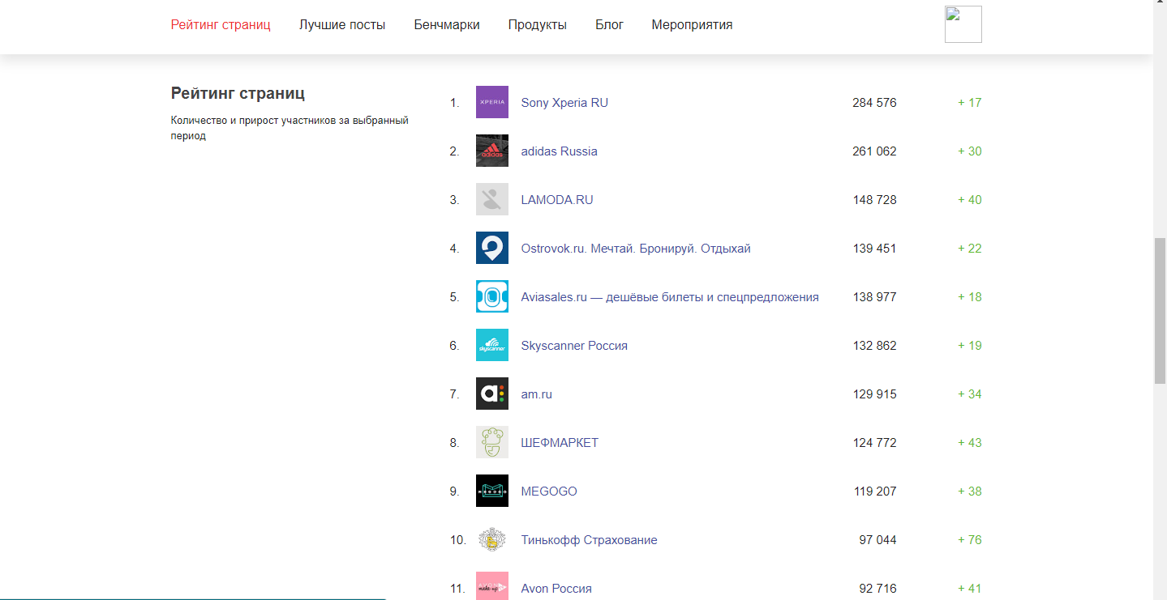Open LAMODA.RU page link
Viewport: 1167px width, 600px height.
(x=557, y=200)
